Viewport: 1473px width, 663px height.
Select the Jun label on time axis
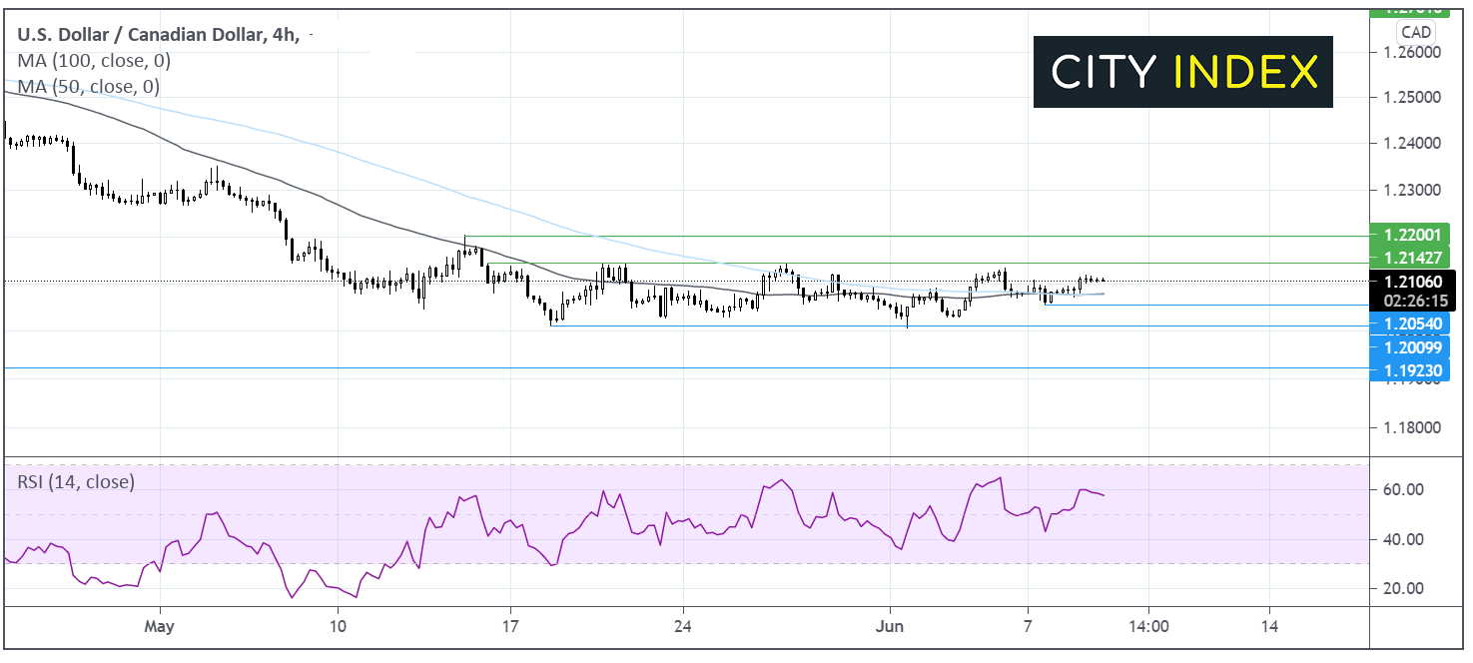tap(889, 626)
